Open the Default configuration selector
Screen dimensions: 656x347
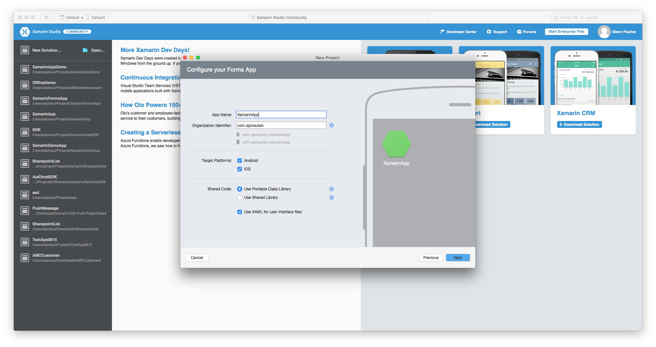[x=70, y=17]
